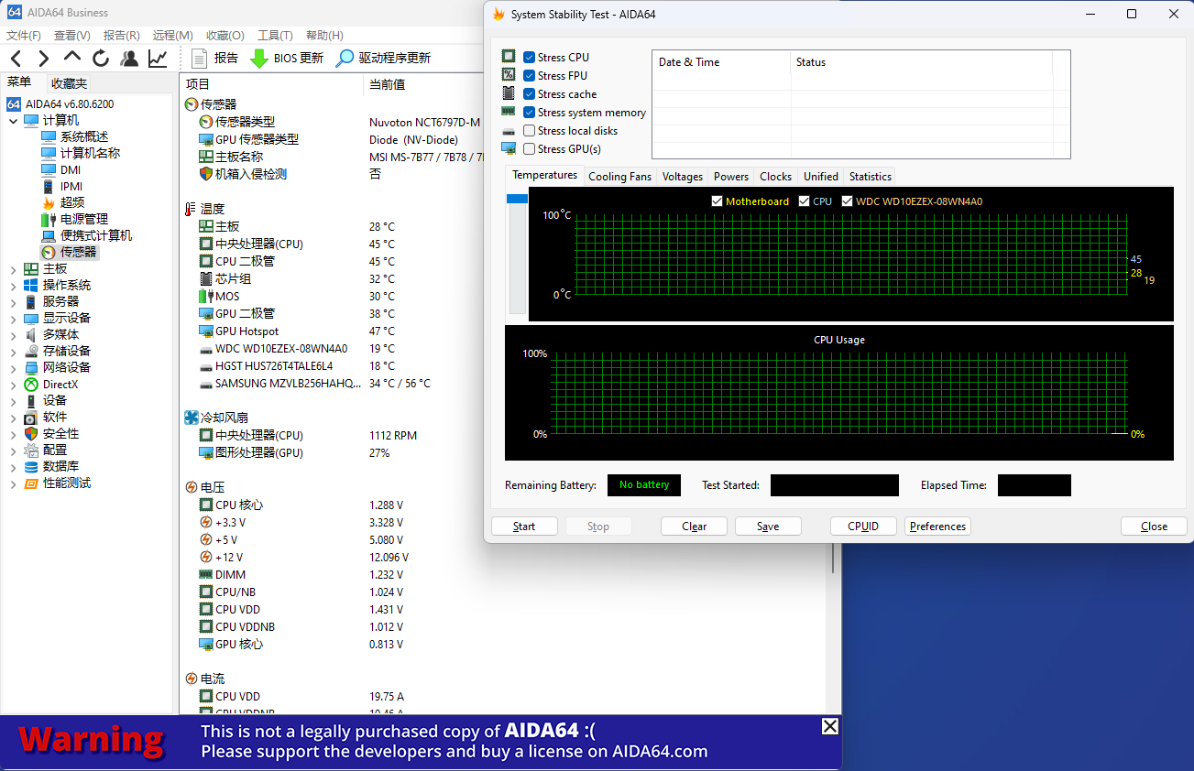Click the BIOS 更新 toolbar button
Screen dimensions: 1194x771
(x=287, y=58)
